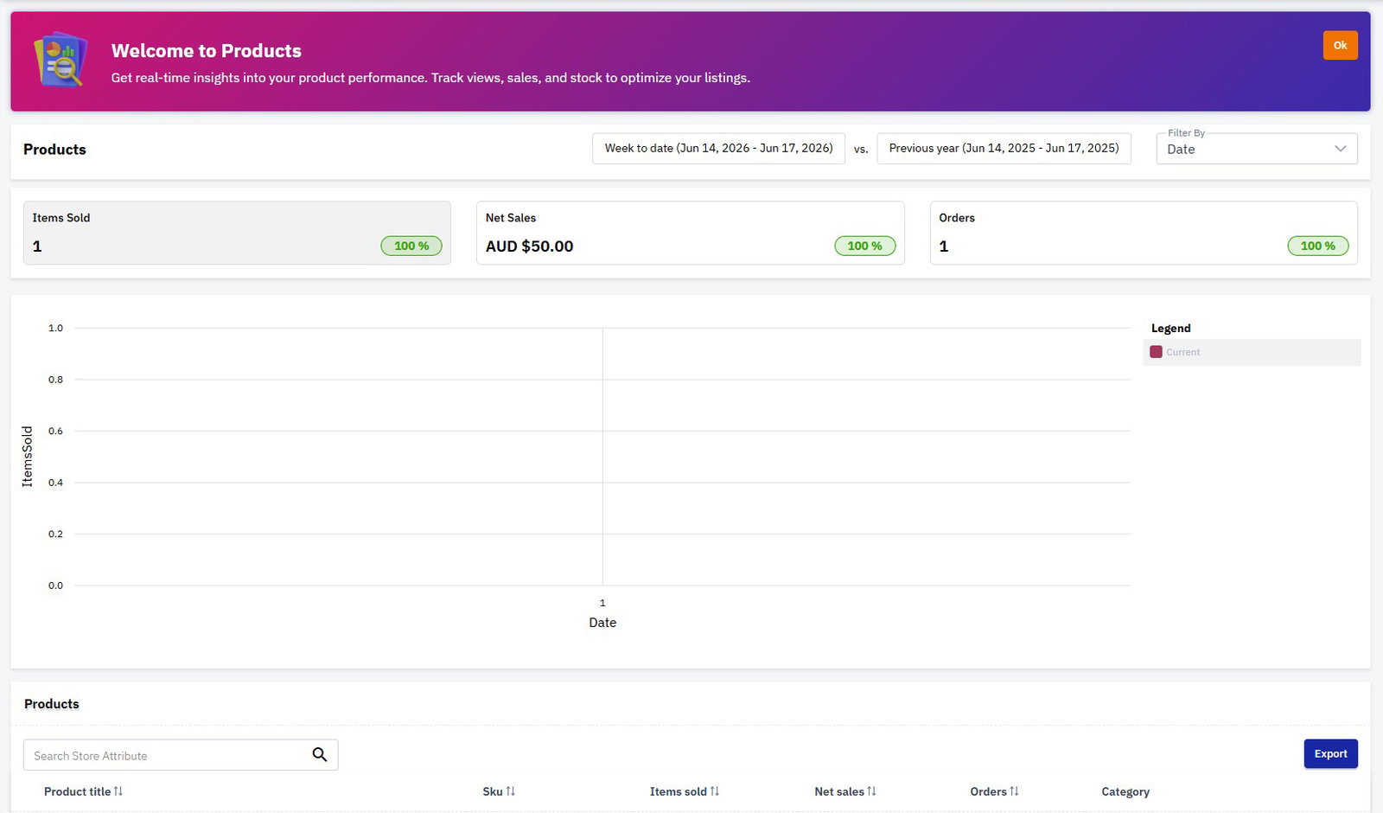Sort by Orders arrows icon
Image resolution: width=1383 pixels, height=813 pixels.
[x=1014, y=791]
